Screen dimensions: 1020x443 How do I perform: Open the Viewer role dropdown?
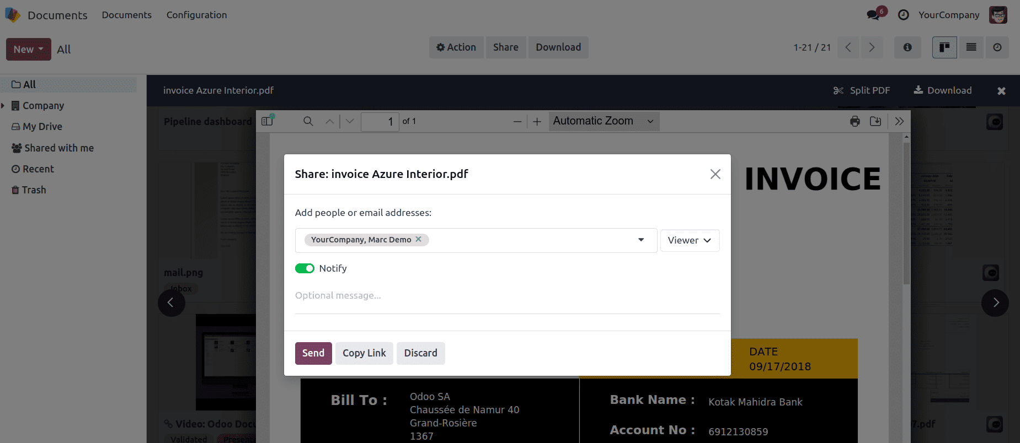(690, 240)
